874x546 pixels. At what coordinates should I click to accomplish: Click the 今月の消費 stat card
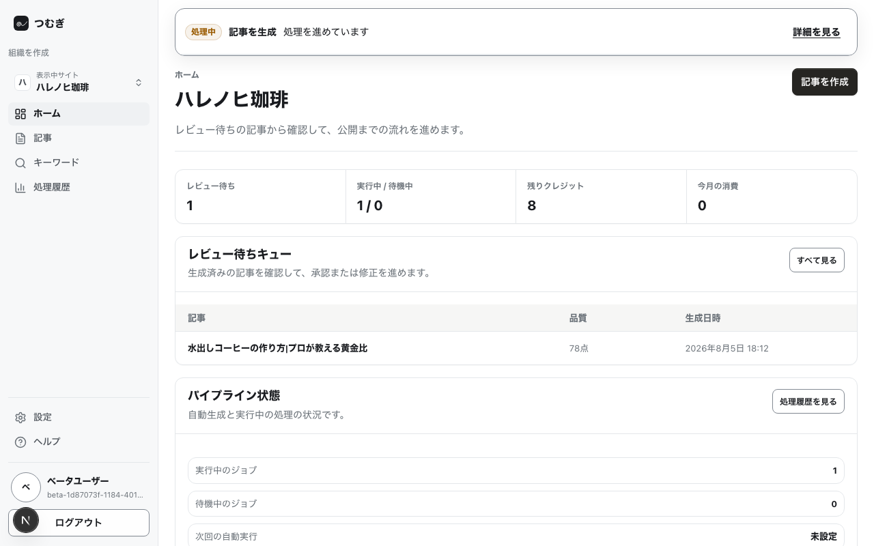(x=772, y=197)
